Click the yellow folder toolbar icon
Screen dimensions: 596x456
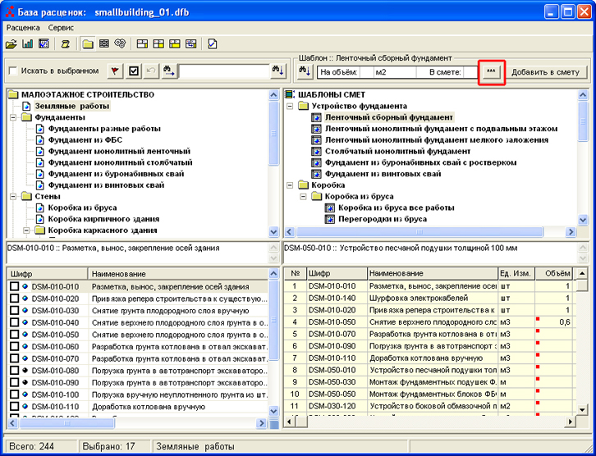[x=88, y=43]
